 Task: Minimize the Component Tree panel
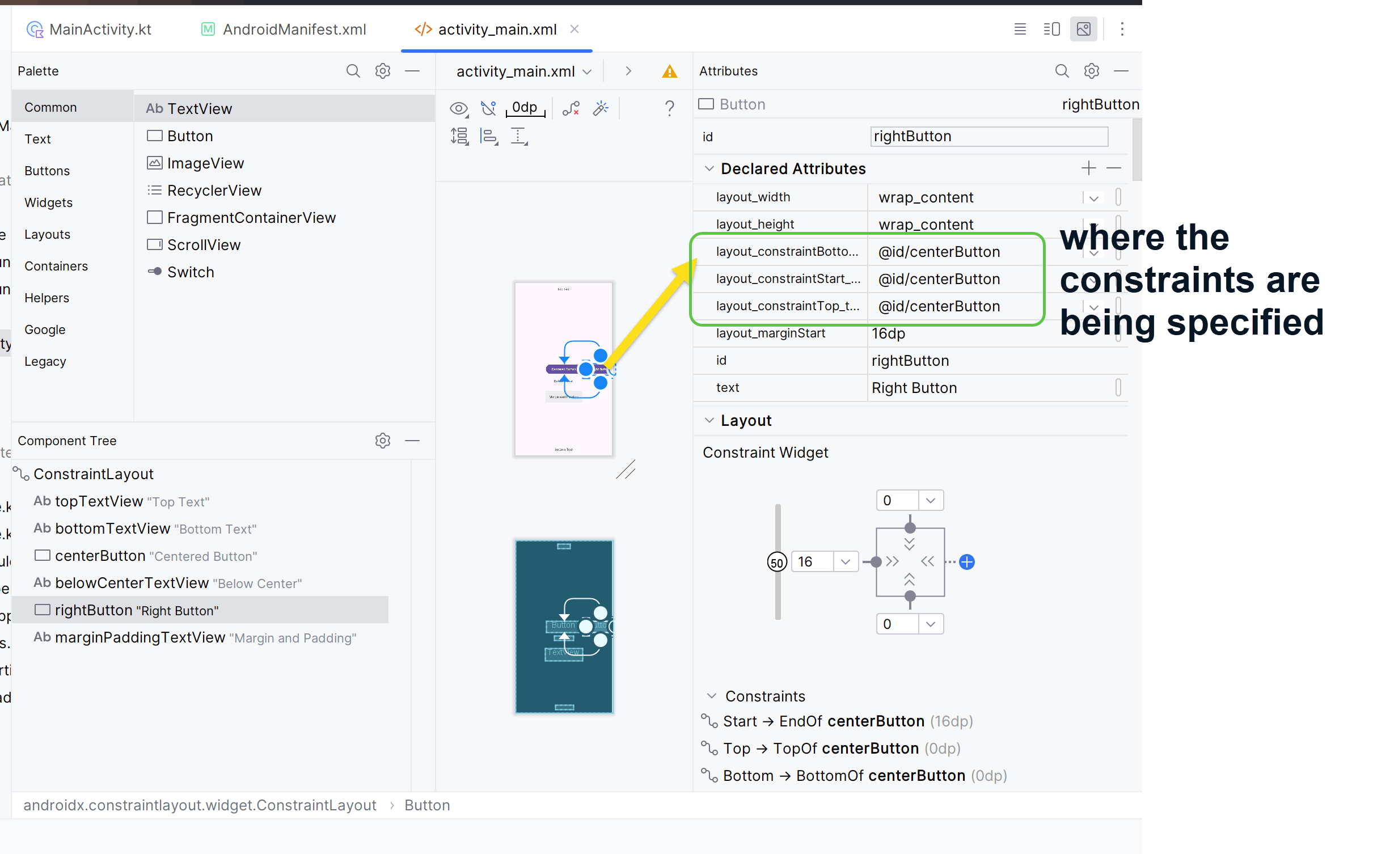pos(412,441)
